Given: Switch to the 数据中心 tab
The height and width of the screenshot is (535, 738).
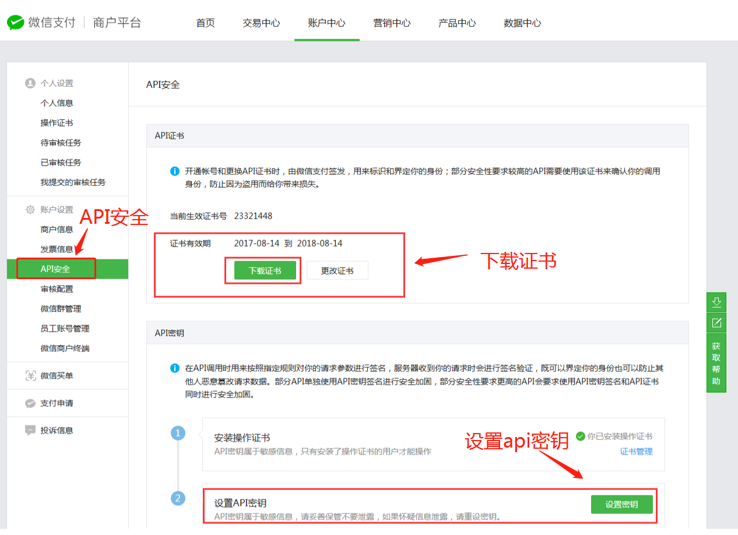Looking at the screenshot, I should [522, 23].
